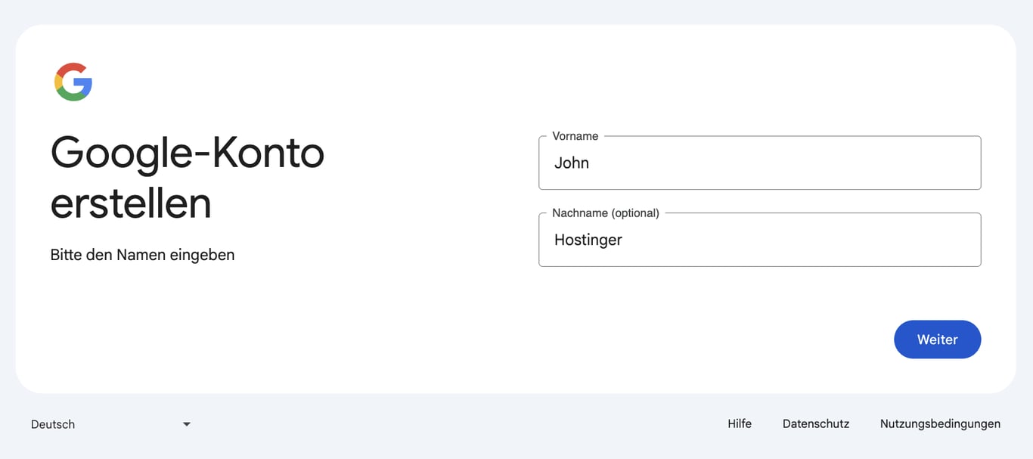
Task: Select the text John in Vorname
Action: tap(572, 163)
